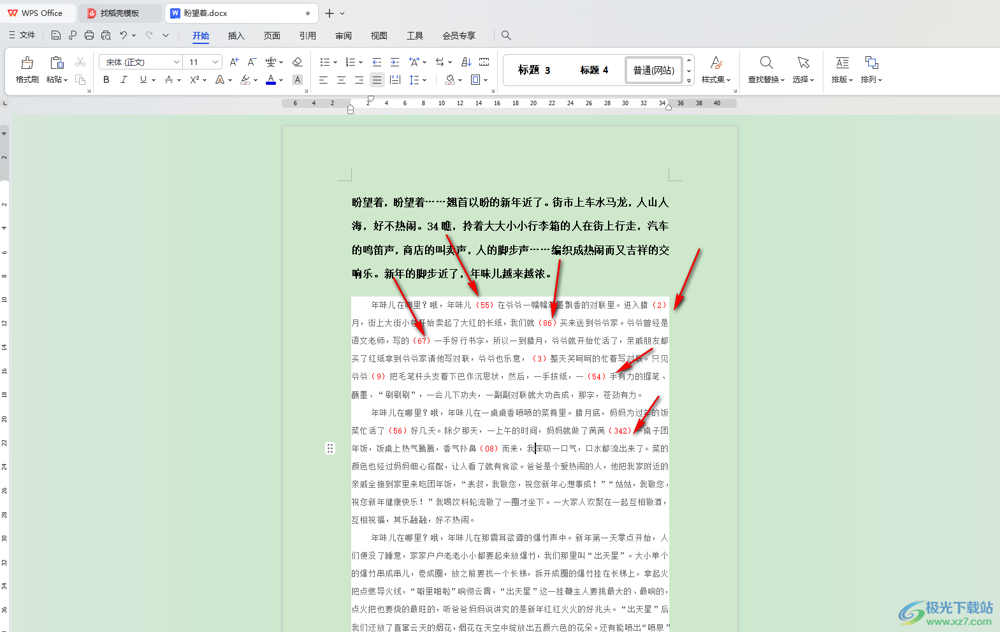Screen dimensions: 1000x632
Task: Expand the Font Color dropdown arrow
Action: 281,80
